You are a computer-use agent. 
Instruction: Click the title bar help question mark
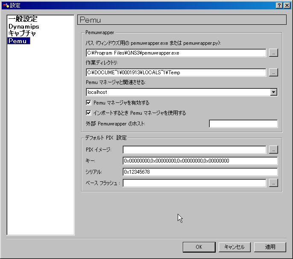[x=279, y=6]
